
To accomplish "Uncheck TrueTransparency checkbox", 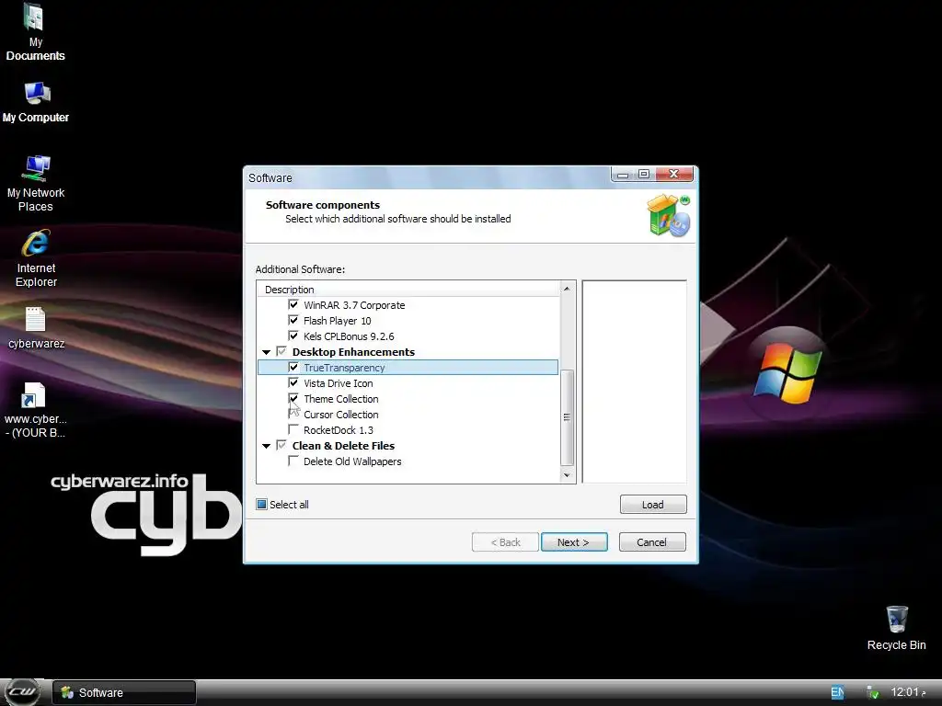I will (x=293, y=367).
